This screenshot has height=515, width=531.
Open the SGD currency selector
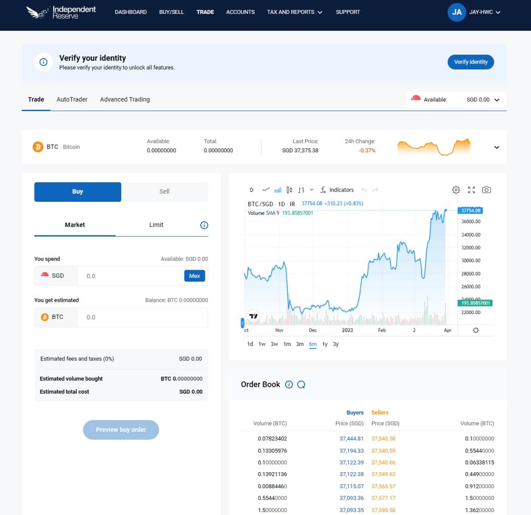(56, 276)
